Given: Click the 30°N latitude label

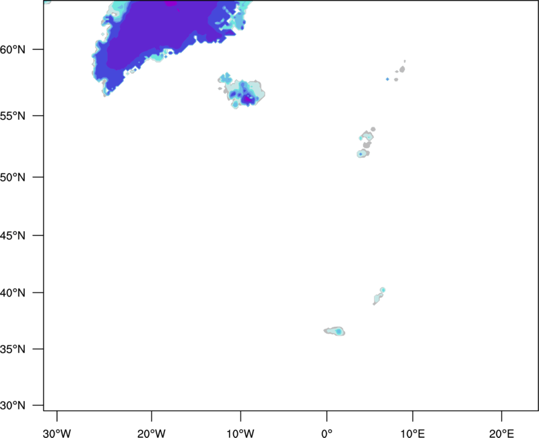Looking at the screenshot, I should [27, 405].
